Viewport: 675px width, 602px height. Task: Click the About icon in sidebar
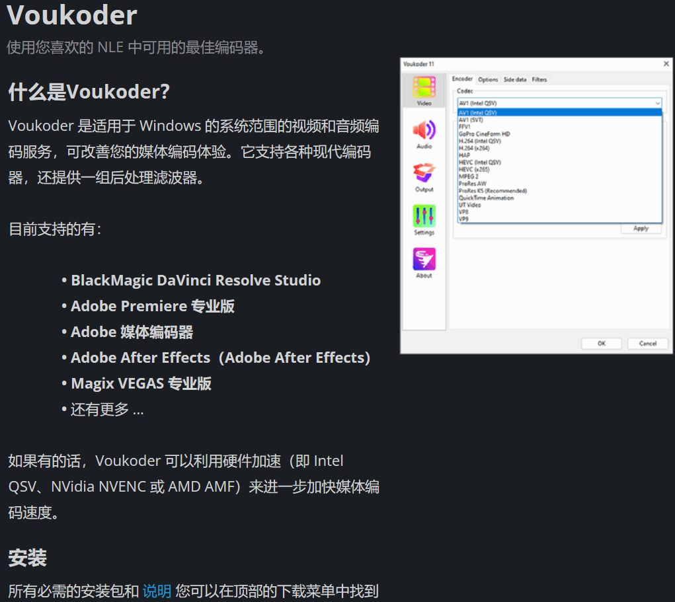(x=424, y=260)
